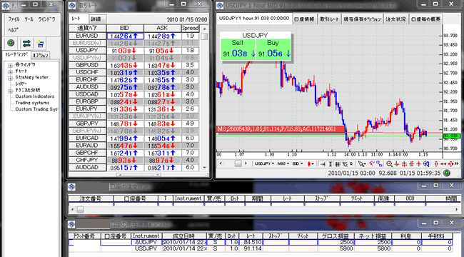
Task: Open the red candlestick chart type selector
Action: click(311, 163)
